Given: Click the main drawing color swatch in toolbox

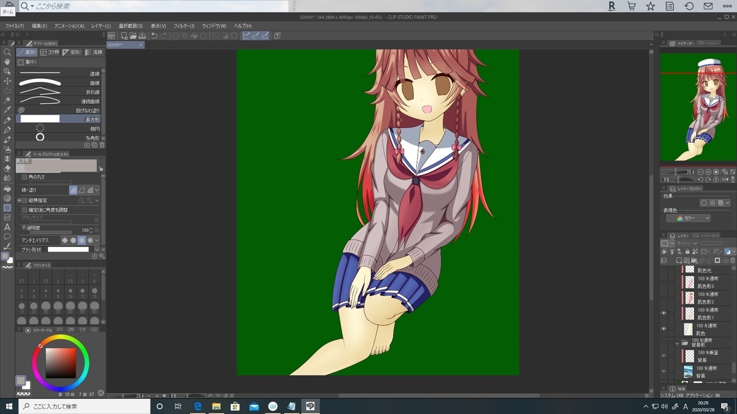Looking at the screenshot, I should pyautogui.click(x=5, y=256).
